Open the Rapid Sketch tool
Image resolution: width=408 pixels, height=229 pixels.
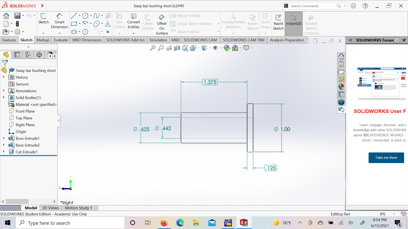click(278, 22)
